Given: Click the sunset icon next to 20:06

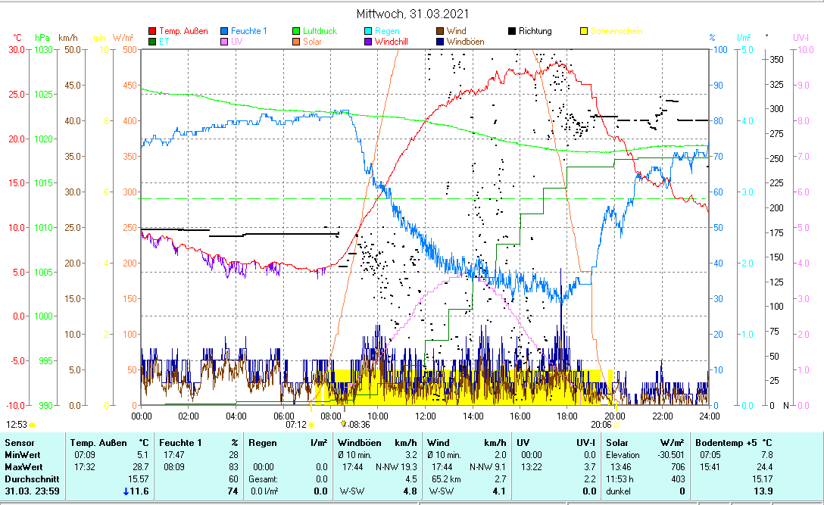Looking at the screenshot, I should tap(617, 426).
